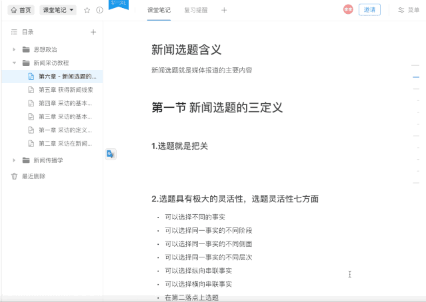Click the document icon of 第一章
The width and height of the screenshot is (426, 302).
pyautogui.click(x=31, y=130)
